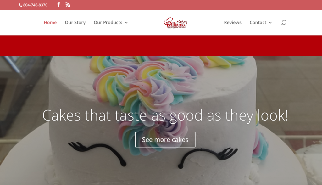Click the phone handset icon
This screenshot has height=185, width=322.
(20, 5)
